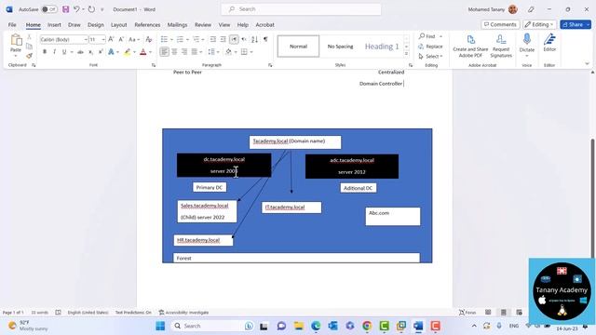The height and width of the screenshot is (335, 596).
Task: Increase paragraph indent
Action: click(223, 39)
